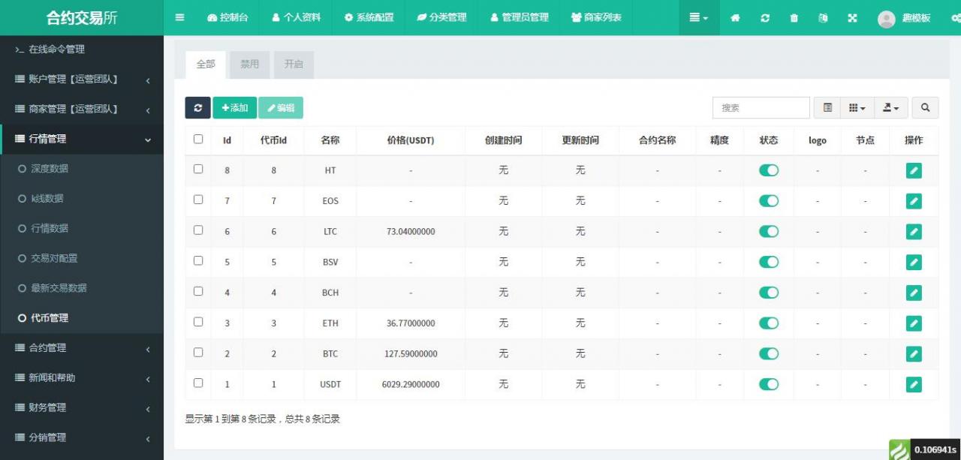
Task: Switch to the 全部 tab
Action: pyautogui.click(x=206, y=65)
